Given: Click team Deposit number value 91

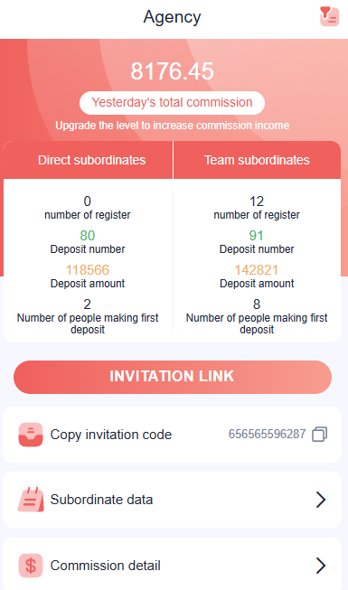Looking at the screenshot, I should pyautogui.click(x=257, y=236).
